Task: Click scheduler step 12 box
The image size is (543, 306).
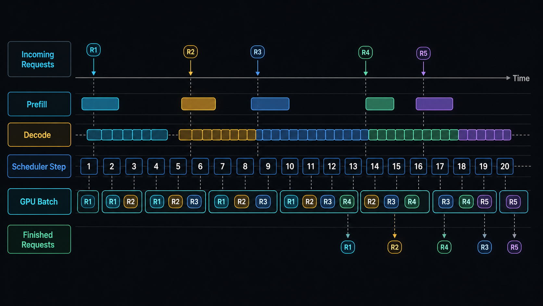Action: (332, 166)
